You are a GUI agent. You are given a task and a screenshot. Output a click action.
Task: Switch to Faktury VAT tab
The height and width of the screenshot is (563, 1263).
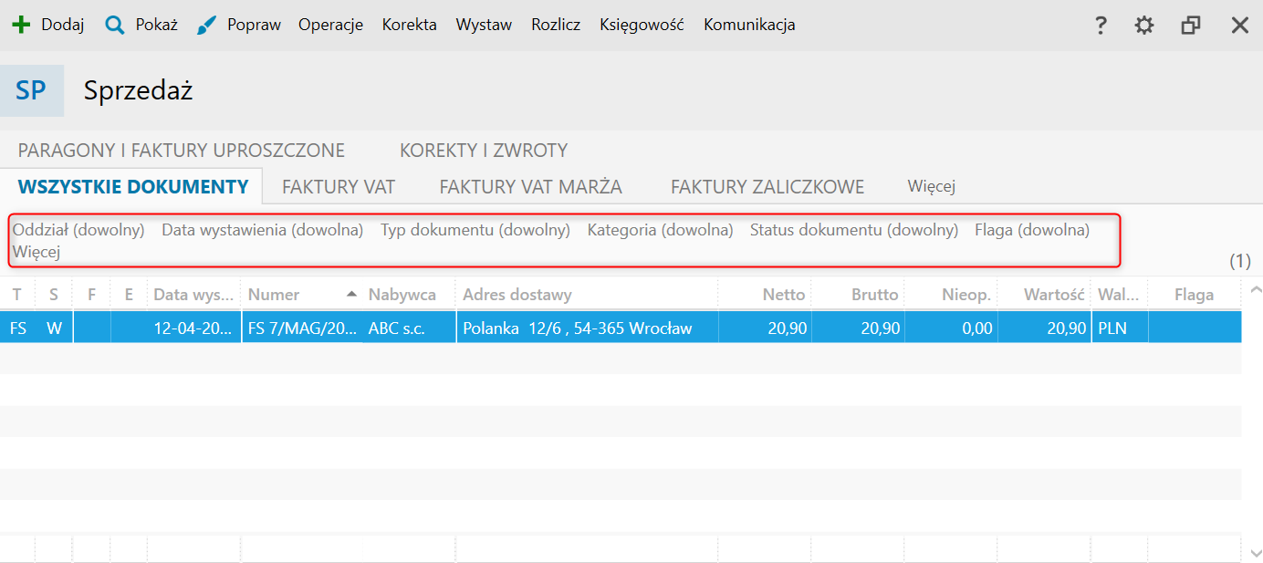[339, 187]
